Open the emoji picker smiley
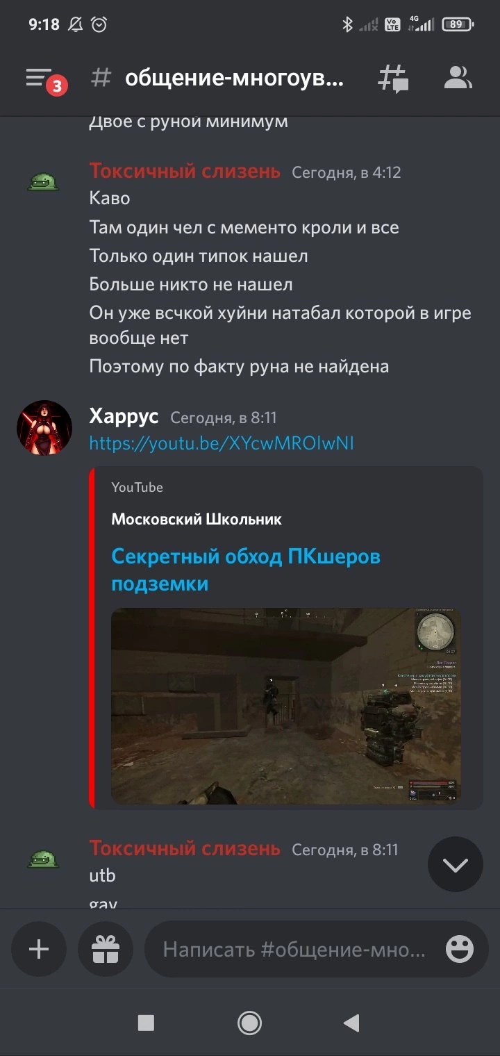Viewport: 500px width, 1056px height. 460,949
